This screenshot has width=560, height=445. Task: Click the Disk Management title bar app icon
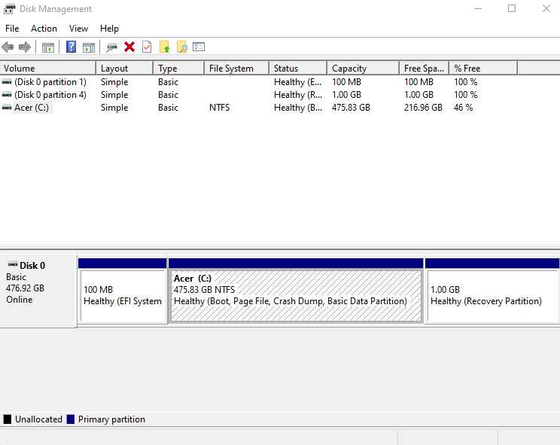(9, 9)
